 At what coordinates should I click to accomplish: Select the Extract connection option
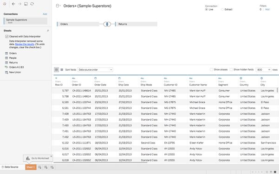coord(222,9)
